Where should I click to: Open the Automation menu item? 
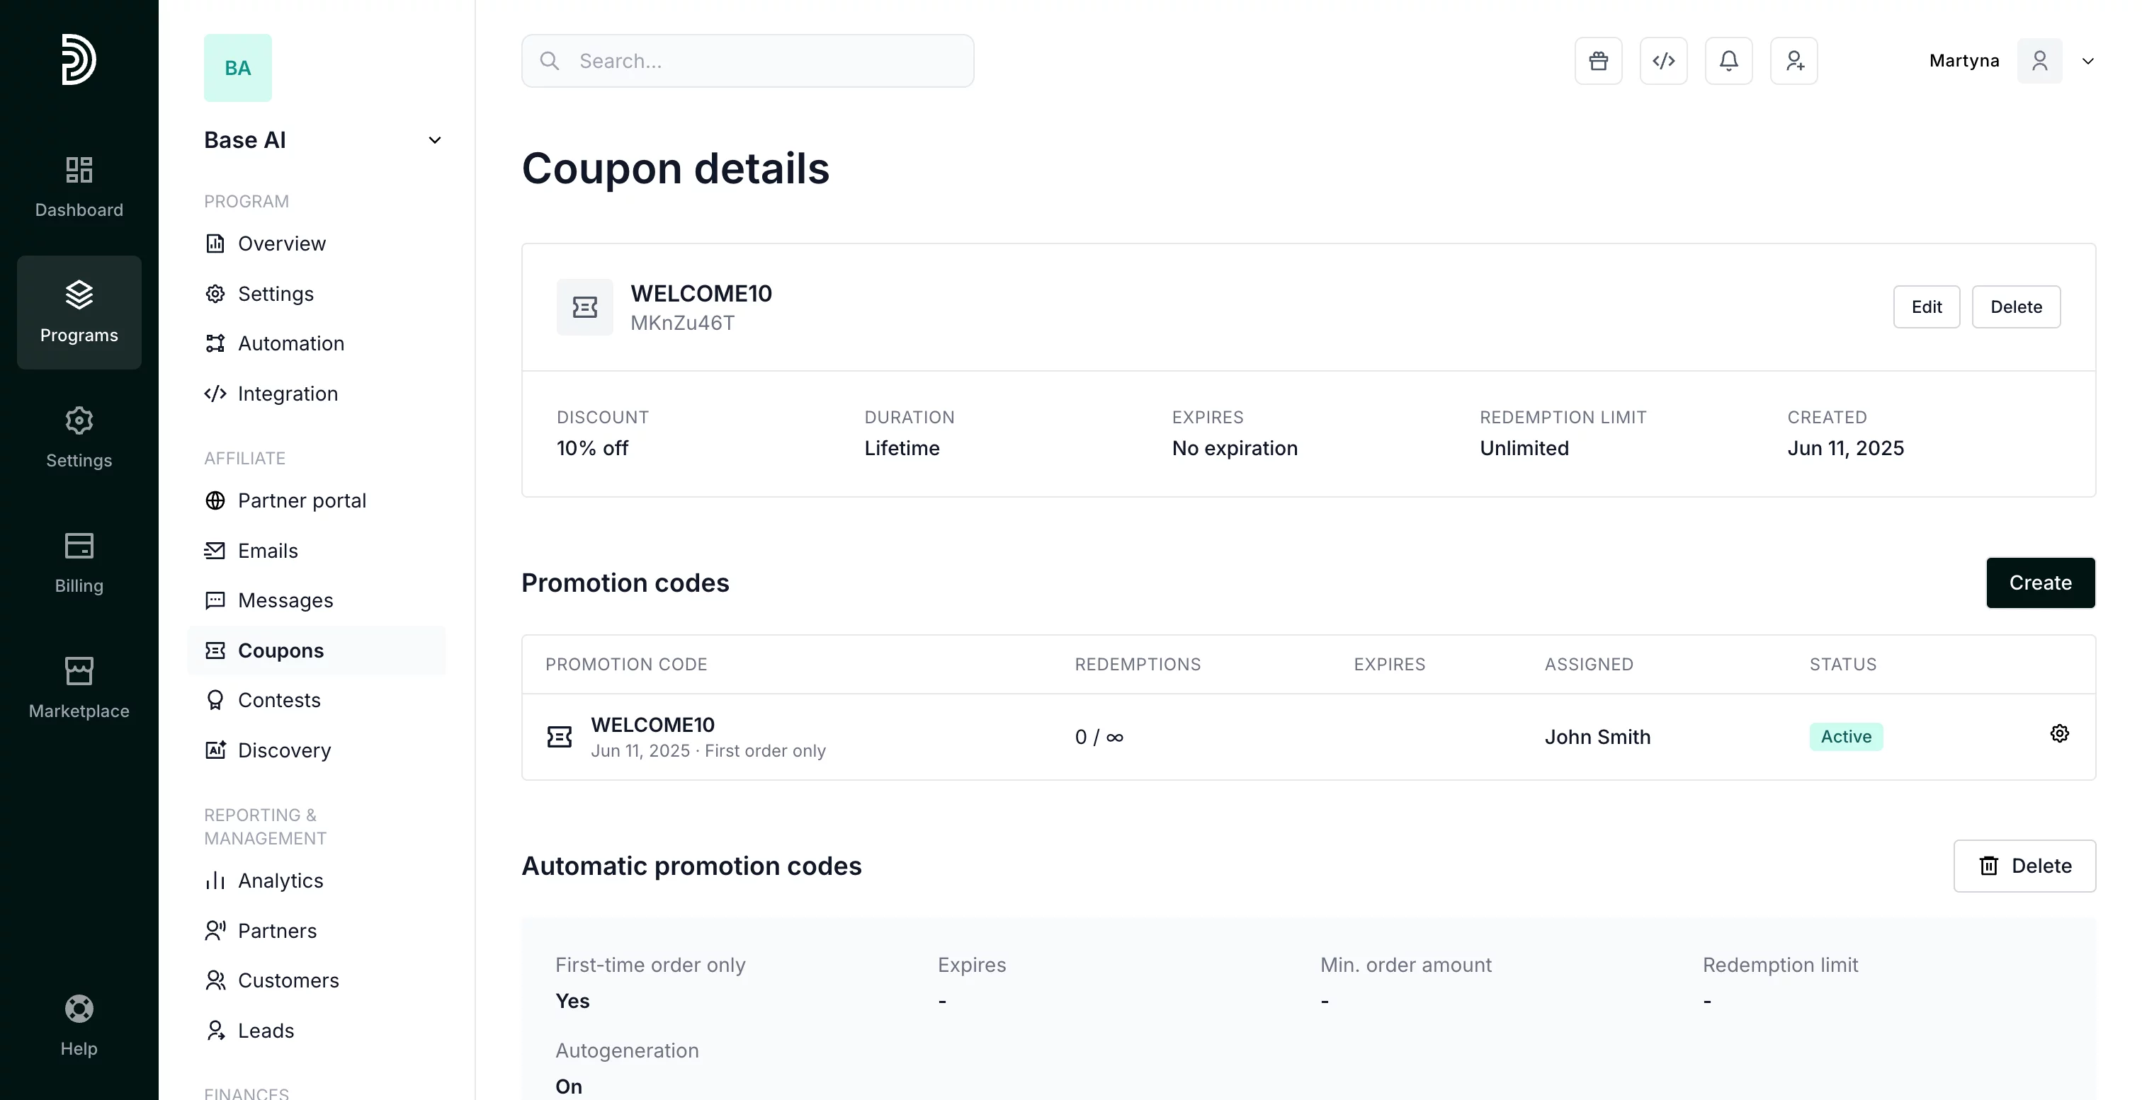pos(290,343)
